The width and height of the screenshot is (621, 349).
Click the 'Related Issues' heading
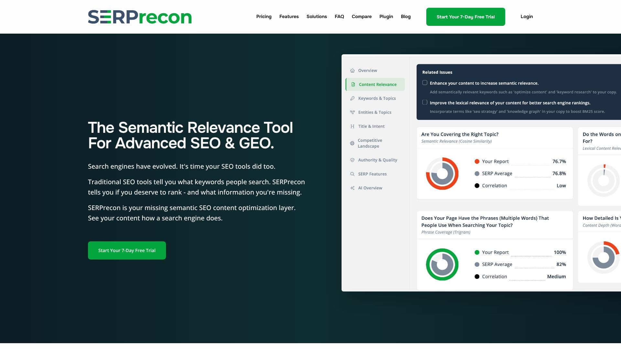[437, 72]
